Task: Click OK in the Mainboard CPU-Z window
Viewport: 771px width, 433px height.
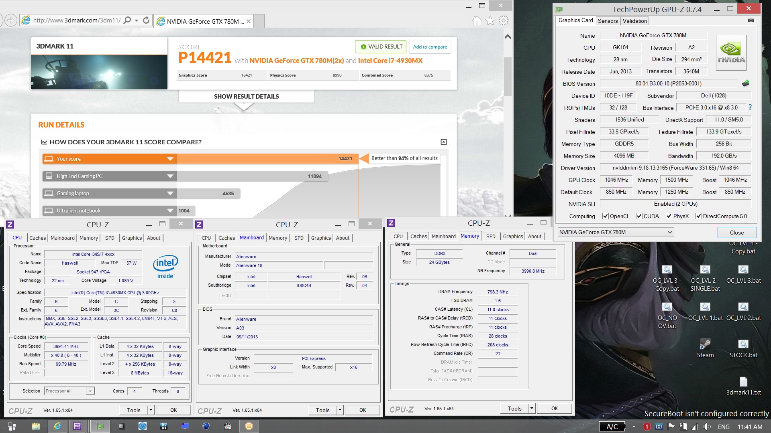Action: tap(362, 410)
